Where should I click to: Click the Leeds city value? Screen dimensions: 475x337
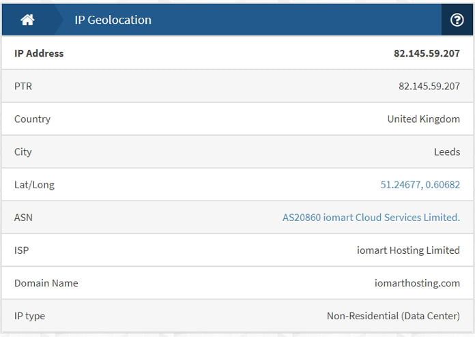coord(447,151)
